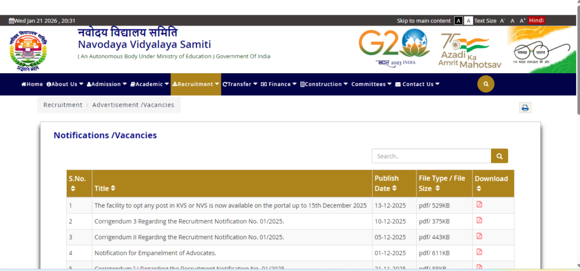Click the print page icon
The width and height of the screenshot is (580, 271).
(525, 108)
